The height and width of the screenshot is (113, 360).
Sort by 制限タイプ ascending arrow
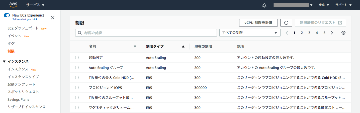click(x=183, y=46)
